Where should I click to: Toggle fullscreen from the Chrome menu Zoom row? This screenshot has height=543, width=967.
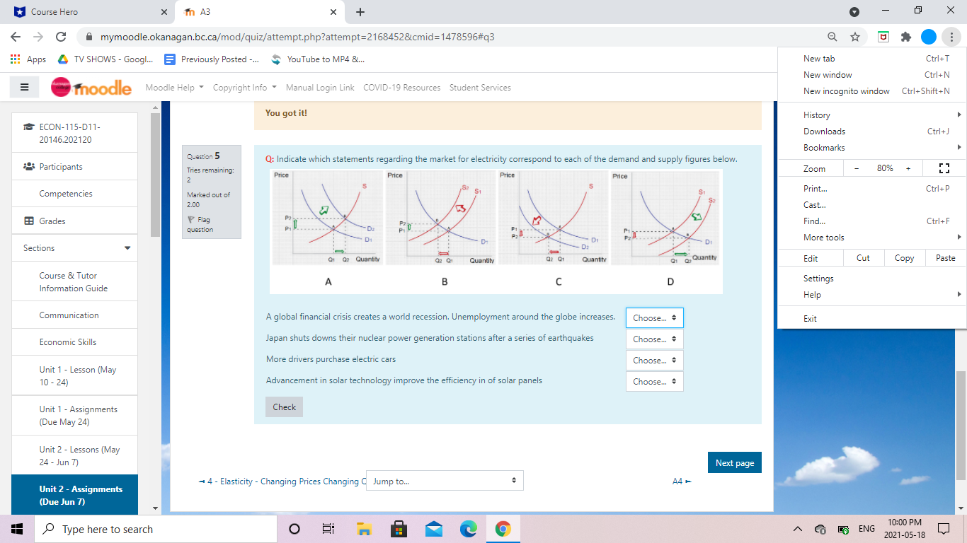(x=943, y=168)
